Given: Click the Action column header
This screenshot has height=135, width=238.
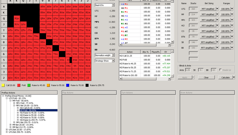Looking at the screenshot, I should coord(130,52).
